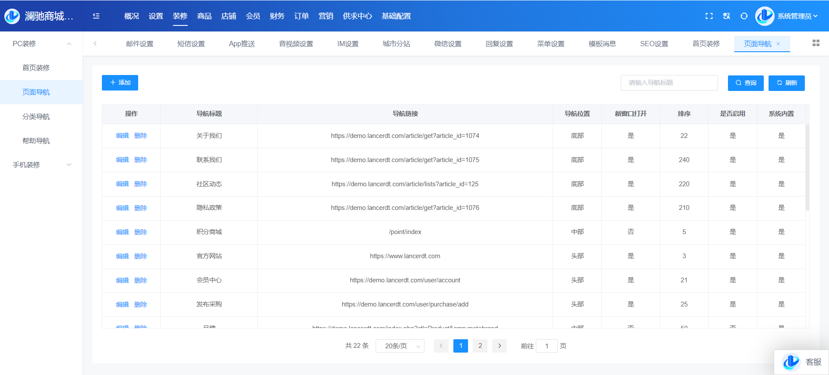This screenshot has height=375, width=829.
Task: Click the refresh icon in top header
Action: click(x=744, y=16)
